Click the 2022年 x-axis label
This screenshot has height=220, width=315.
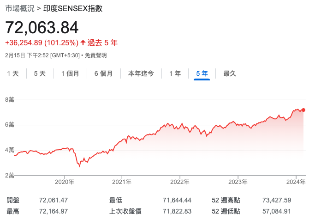coord(180,182)
